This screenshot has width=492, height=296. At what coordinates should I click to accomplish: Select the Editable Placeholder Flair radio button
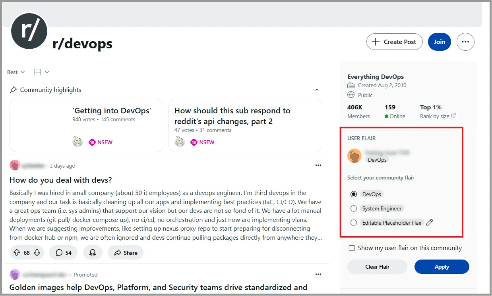point(354,223)
